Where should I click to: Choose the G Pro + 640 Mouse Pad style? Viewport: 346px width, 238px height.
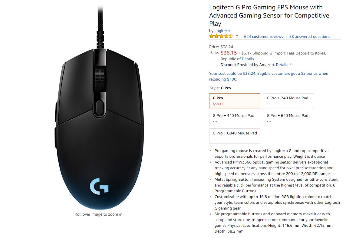click(288, 118)
